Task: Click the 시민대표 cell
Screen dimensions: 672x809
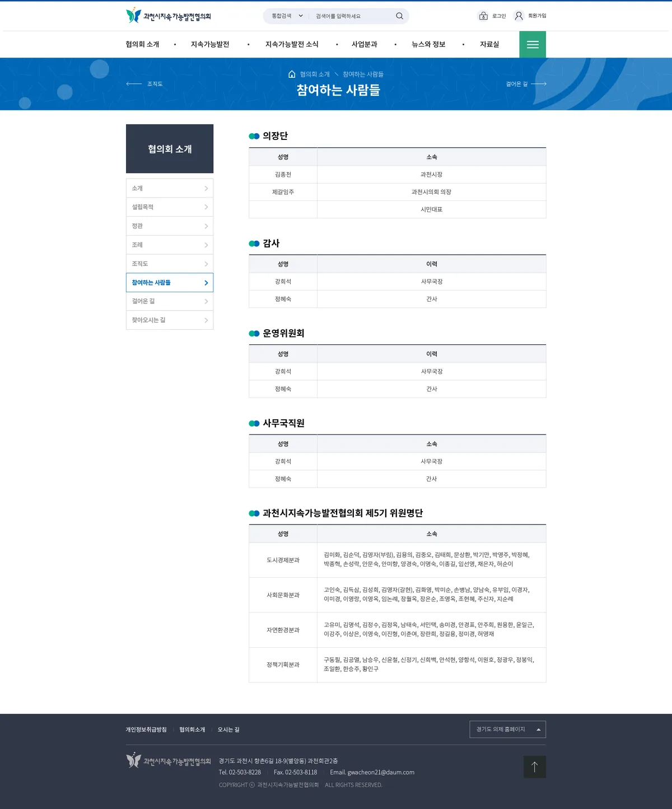Action: click(x=431, y=209)
